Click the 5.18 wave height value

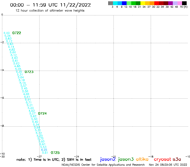22,80
